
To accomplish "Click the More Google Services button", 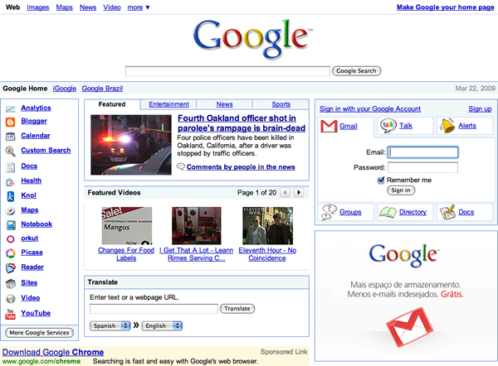I will (x=39, y=333).
